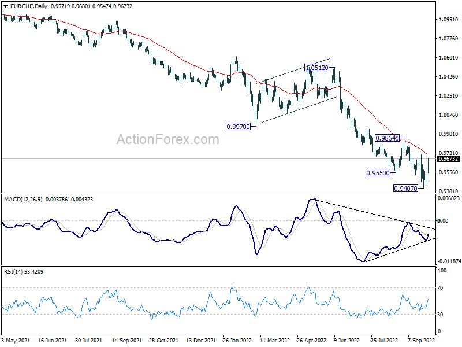Viewport: 462px width, 347px height.
Task: Click the 26 Jan 2022 date marker
Action: 237,340
